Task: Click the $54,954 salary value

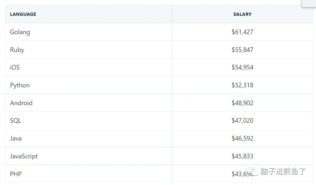Action: coord(242,67)
